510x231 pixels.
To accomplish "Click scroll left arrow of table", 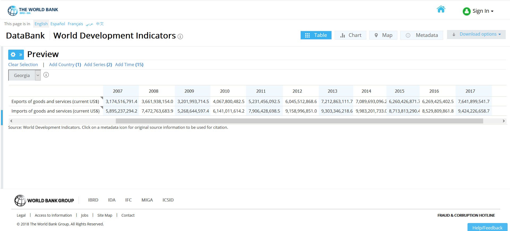I will 11,121.
